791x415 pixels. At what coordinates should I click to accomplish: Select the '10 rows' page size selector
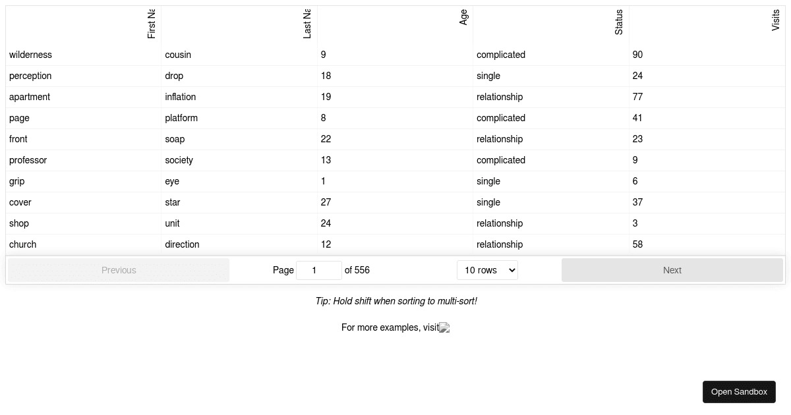[x=487, y=270]
